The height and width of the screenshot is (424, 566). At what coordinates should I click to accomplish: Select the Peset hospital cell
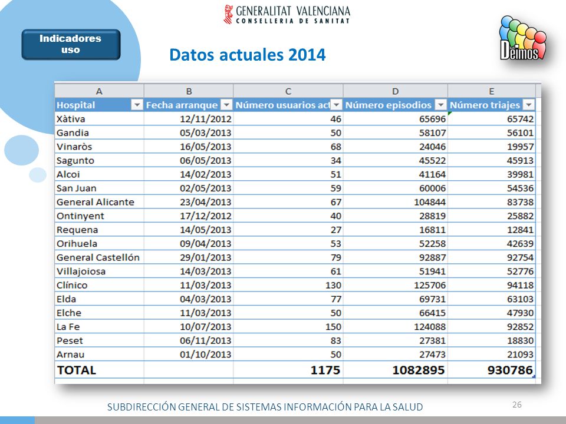[99, 340]
